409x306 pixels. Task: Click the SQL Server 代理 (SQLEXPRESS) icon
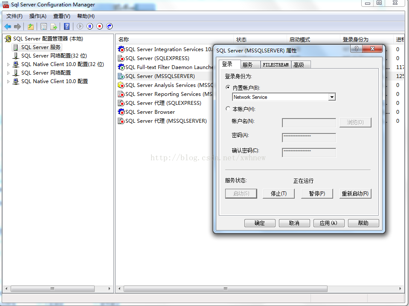[121, 103]
